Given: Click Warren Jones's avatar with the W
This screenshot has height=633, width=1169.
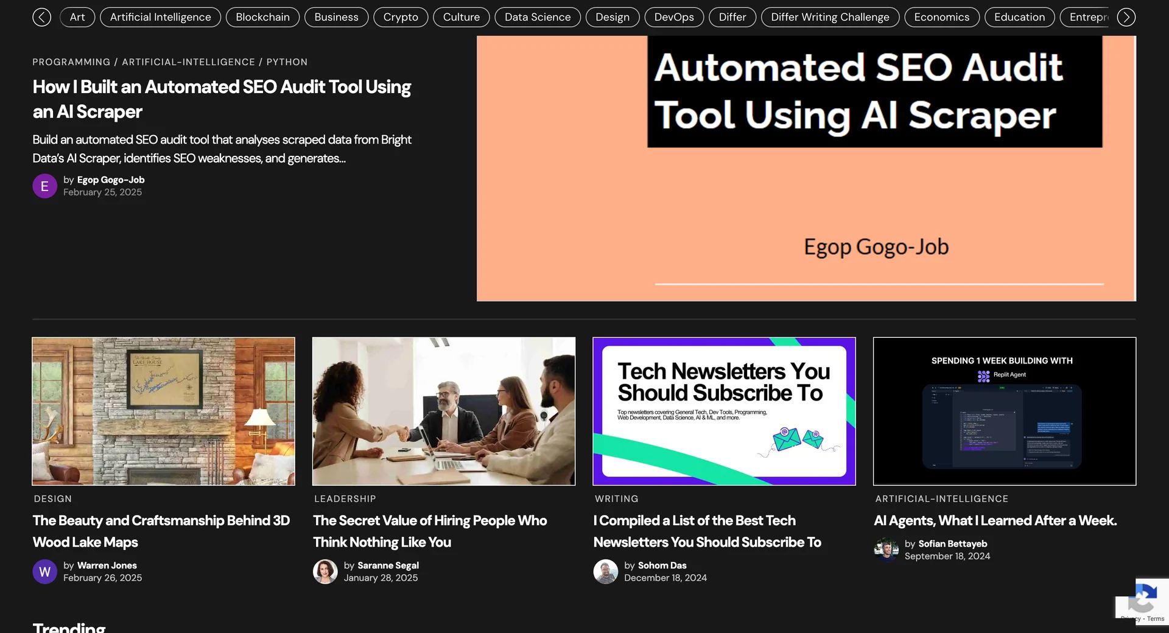Looking at the screenshot, I should tap(44, 572).
